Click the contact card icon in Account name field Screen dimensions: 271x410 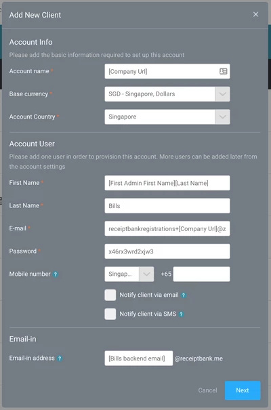pyautogui.click(x=223, y=71)
